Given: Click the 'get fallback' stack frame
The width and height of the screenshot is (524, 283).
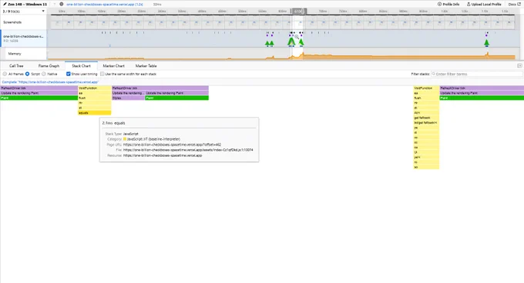Looking at the screenshot, I should click(x=426, y=118).
